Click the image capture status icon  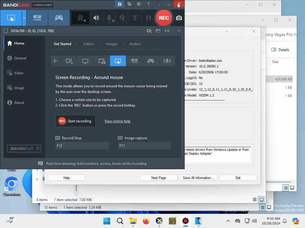tap(158, 31)
